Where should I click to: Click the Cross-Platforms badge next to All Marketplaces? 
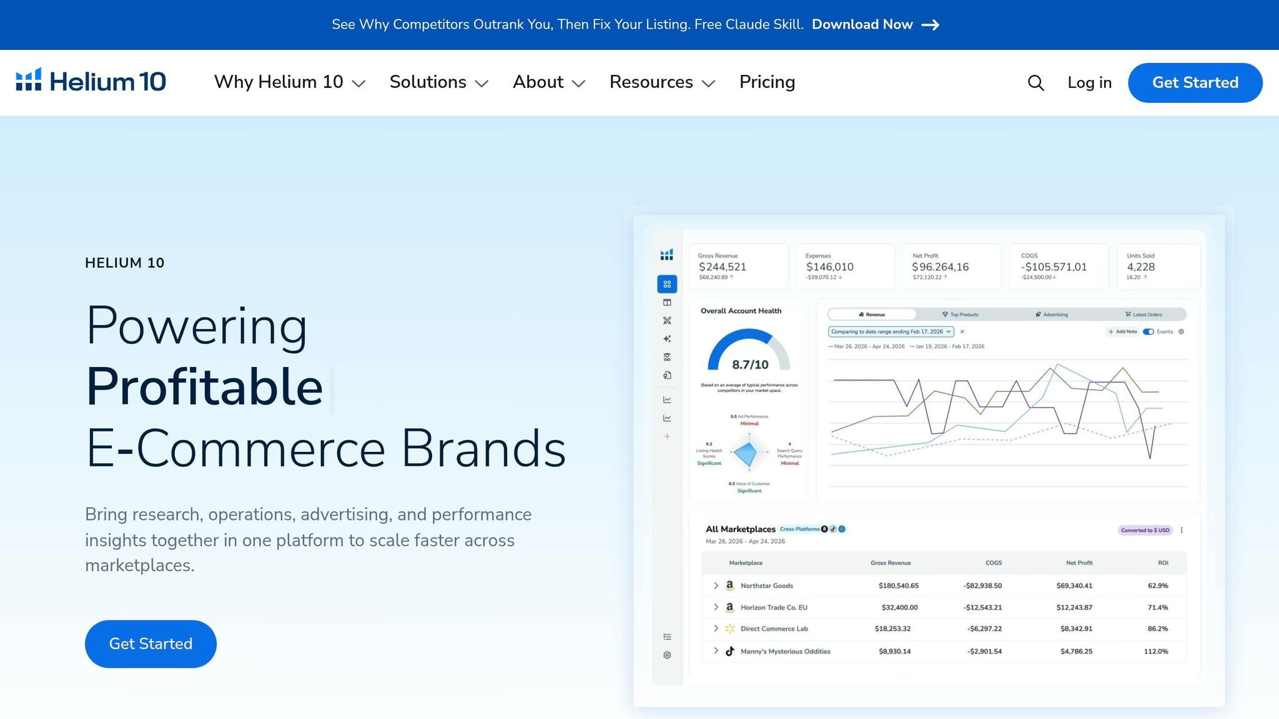812,529
